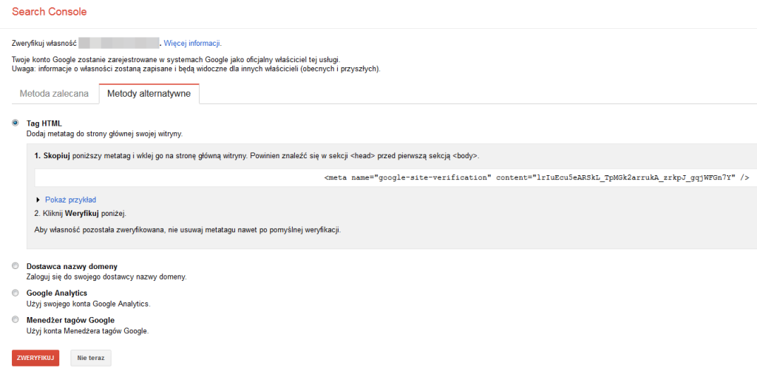Viewport: 757px width, 377px height.
Task: Click the Google Analytics method label
Action: [56, 293]
